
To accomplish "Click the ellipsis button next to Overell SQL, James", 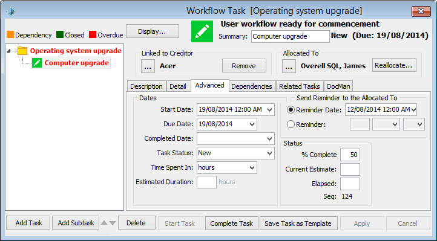I will tap(289, 66).
